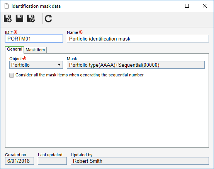Maximize the Identification mask data window
This screenshot has width=214, height=169.
pos(187,6)
